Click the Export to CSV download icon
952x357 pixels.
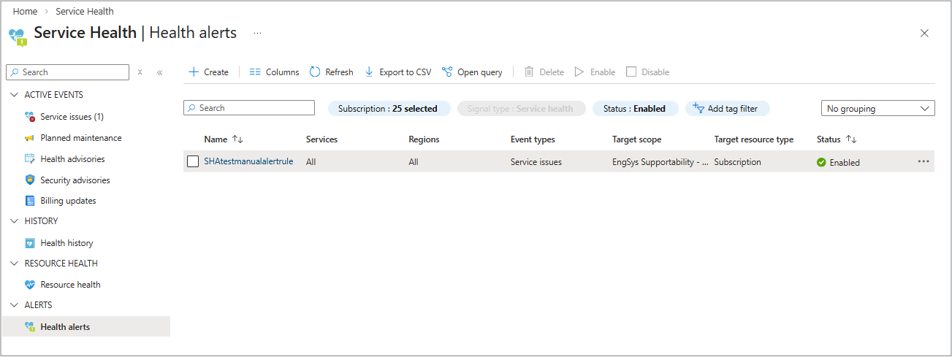[x=369, y=72]
